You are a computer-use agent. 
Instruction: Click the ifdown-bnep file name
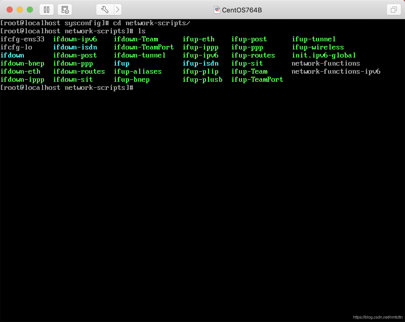point(23,63)
